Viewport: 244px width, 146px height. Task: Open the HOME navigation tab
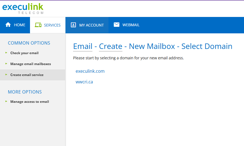15,25
